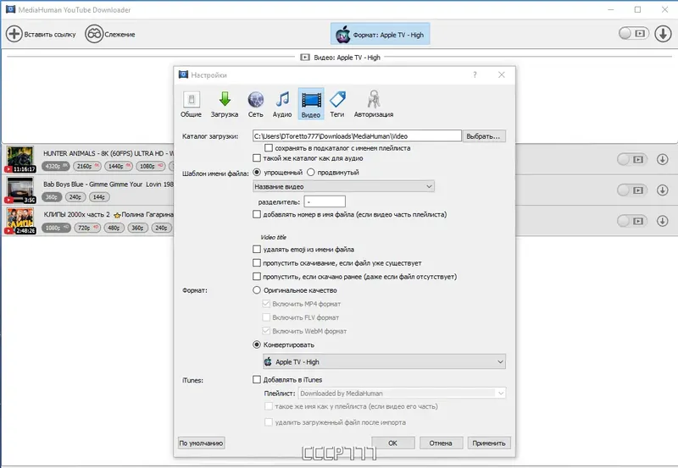Open the Apple TV - High conversion dropdown
The height and width of the screenshot is (468, 678).
coord(384,362)
